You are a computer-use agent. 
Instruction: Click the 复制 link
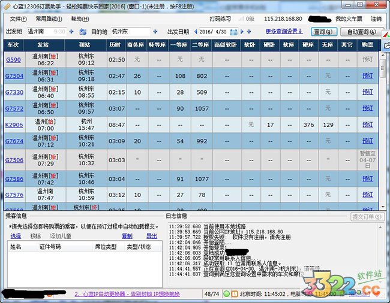click(x=127, y=236)
